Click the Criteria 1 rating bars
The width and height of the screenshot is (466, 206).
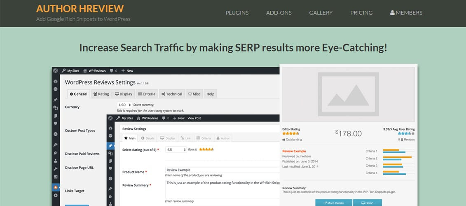[398, 151]
